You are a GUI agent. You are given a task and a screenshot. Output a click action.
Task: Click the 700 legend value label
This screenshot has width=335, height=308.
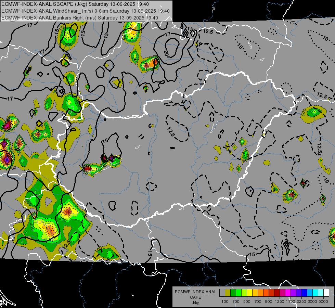pos(258,301)
